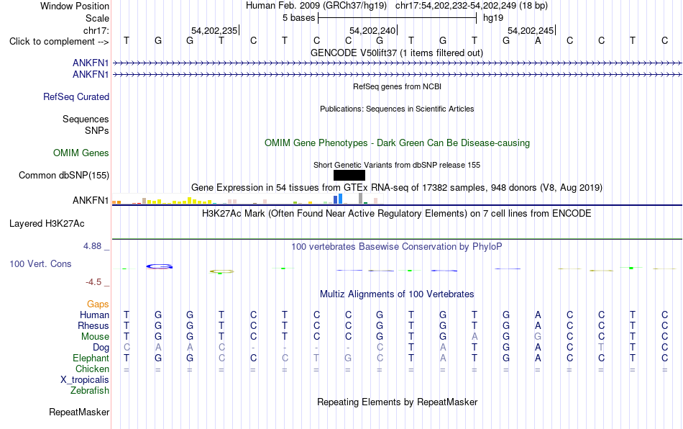Click the 'RefSeq genes from NCBI' title
This screenshot has width=683, height=429.
(398, 86)
